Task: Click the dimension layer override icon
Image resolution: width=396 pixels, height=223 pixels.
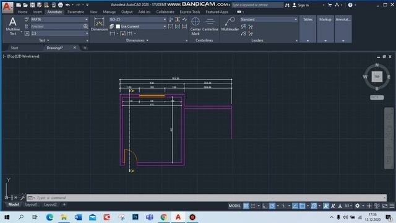Action: click(112, 26)
